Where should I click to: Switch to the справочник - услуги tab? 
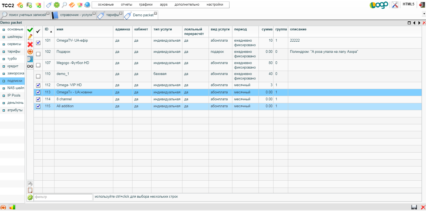[76, 15]
